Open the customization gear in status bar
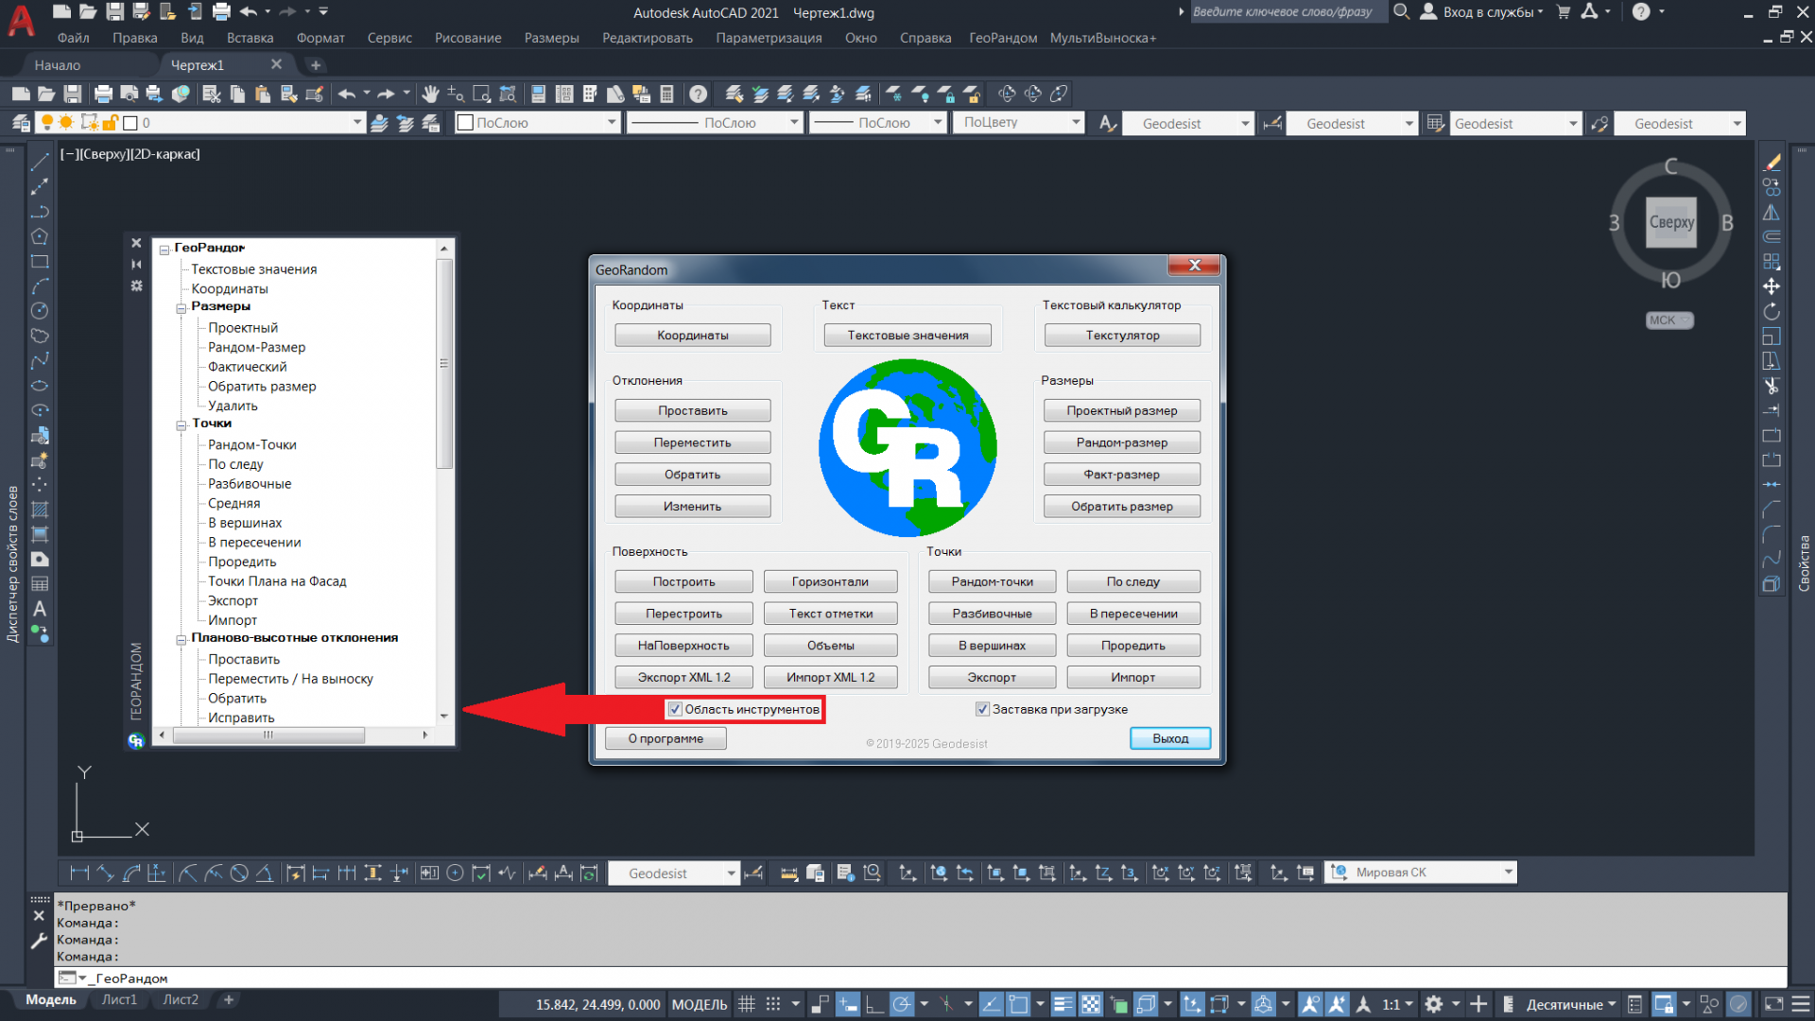1815x1021 pixels. [x=1434, y=1004]
